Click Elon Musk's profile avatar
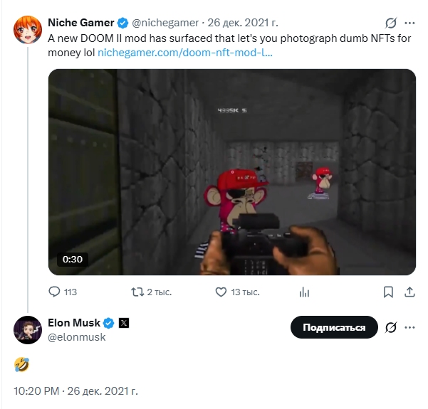The height and width of the screenshot is (409, 428). 28,330
